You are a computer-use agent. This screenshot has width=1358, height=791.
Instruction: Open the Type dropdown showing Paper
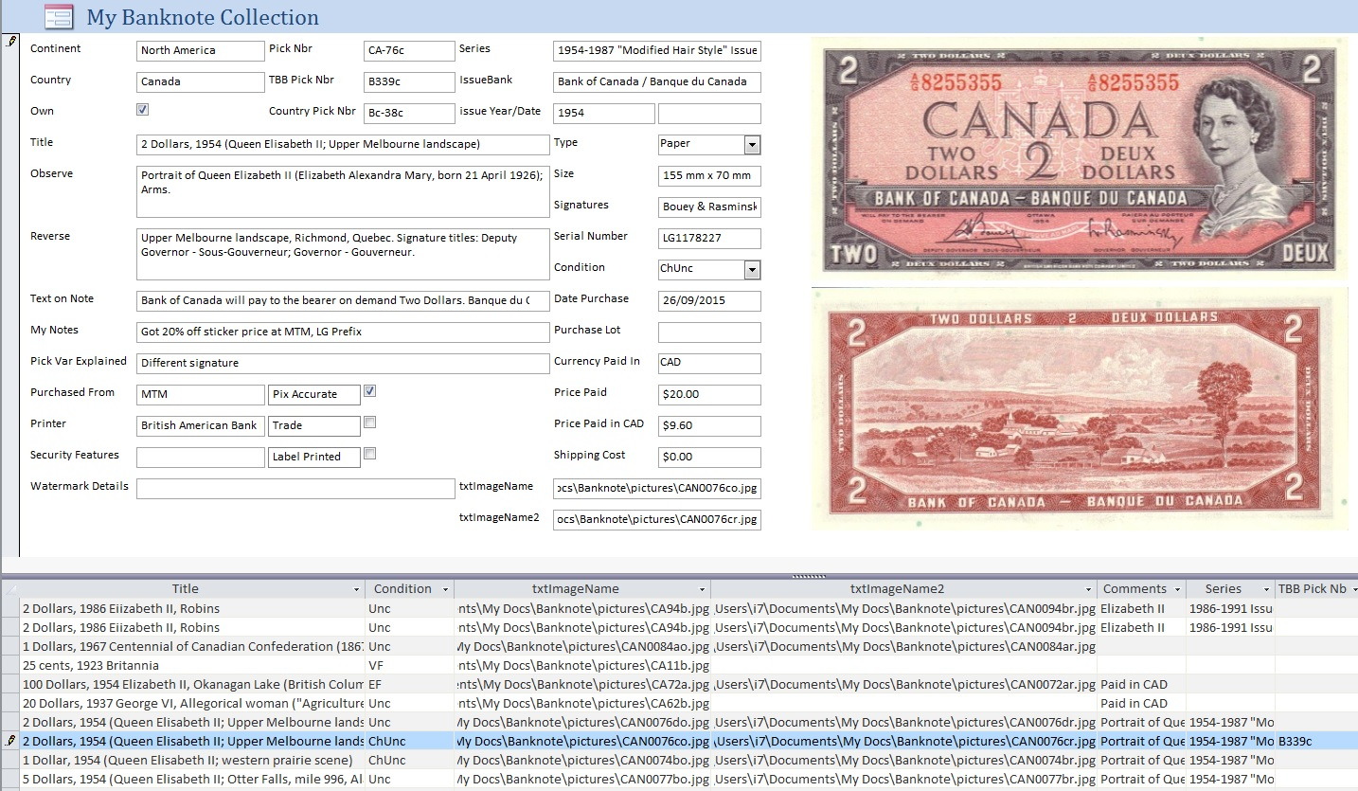coord(752,145)
